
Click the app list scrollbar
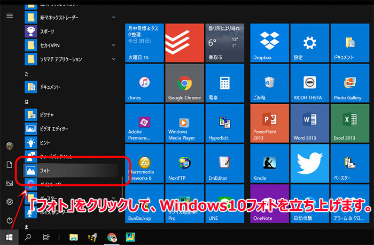122,186
